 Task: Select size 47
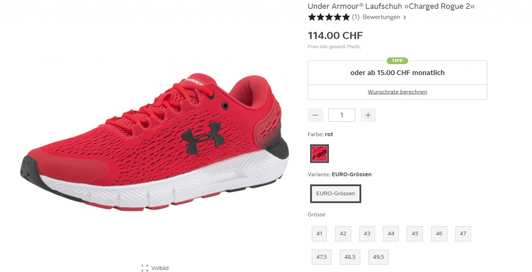tap(463, 234)
